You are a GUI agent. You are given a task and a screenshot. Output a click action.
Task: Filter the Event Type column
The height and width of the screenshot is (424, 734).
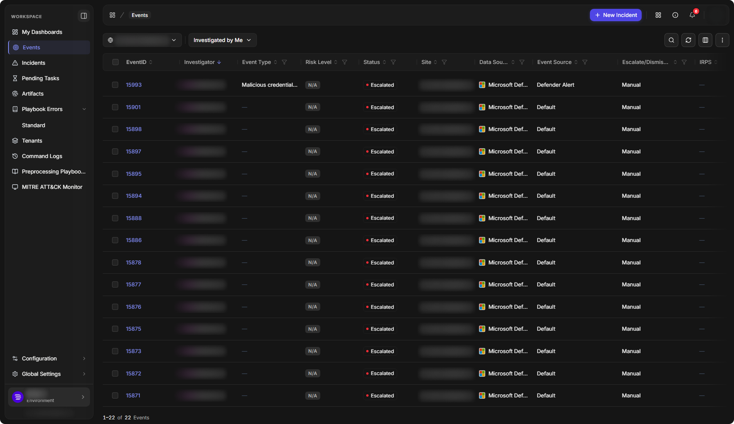coord(284,62)
